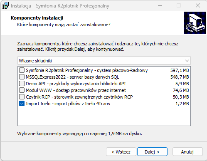Enable Symfonia R2płatnik Profesjonalny checkbox
The height and width of the screenshot is (161, 207).
coord(22,70)
